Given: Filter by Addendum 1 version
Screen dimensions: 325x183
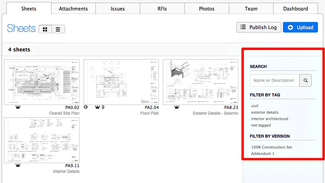Looking at the screenshot, I should pyautogui.click(x=263, y=153).
